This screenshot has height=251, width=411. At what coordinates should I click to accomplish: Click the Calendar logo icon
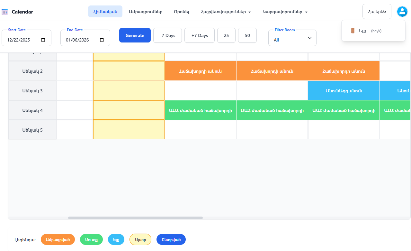(4, 12)
